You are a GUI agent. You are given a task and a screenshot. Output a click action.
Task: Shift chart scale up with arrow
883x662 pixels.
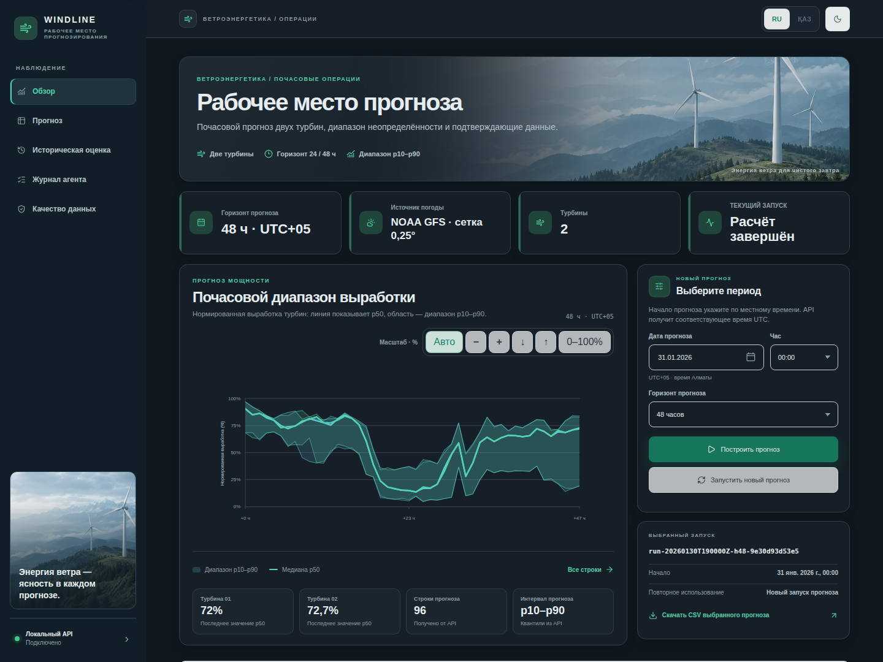click(546, 342)
